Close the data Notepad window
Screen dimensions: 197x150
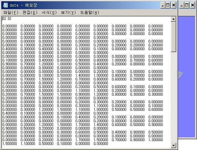click(174, 5)
